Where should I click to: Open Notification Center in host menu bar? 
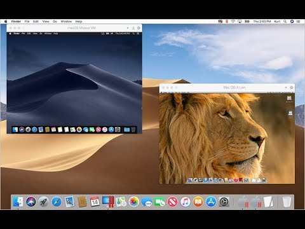coord(299,22)
